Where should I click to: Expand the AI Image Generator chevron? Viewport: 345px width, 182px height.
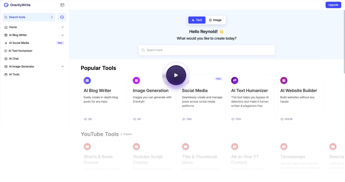pyautogui.click(x=62, y=66)
